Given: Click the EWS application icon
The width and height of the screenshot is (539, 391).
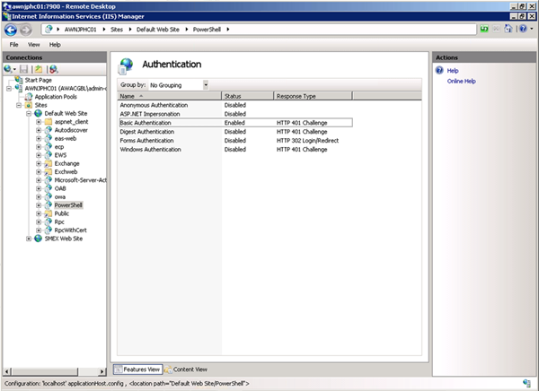Looking at the screenshot, I should click(x=49, y=155).
